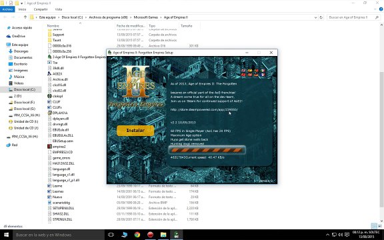This screenshot has height=240, width=384.
Task: Click the Explorer up-one-level arrow
Action: point(25,17)
